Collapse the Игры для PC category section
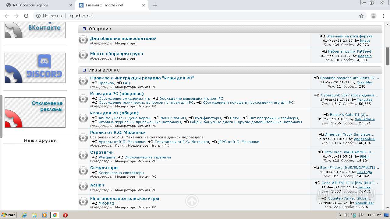390x219 pixels. (84, 70)
